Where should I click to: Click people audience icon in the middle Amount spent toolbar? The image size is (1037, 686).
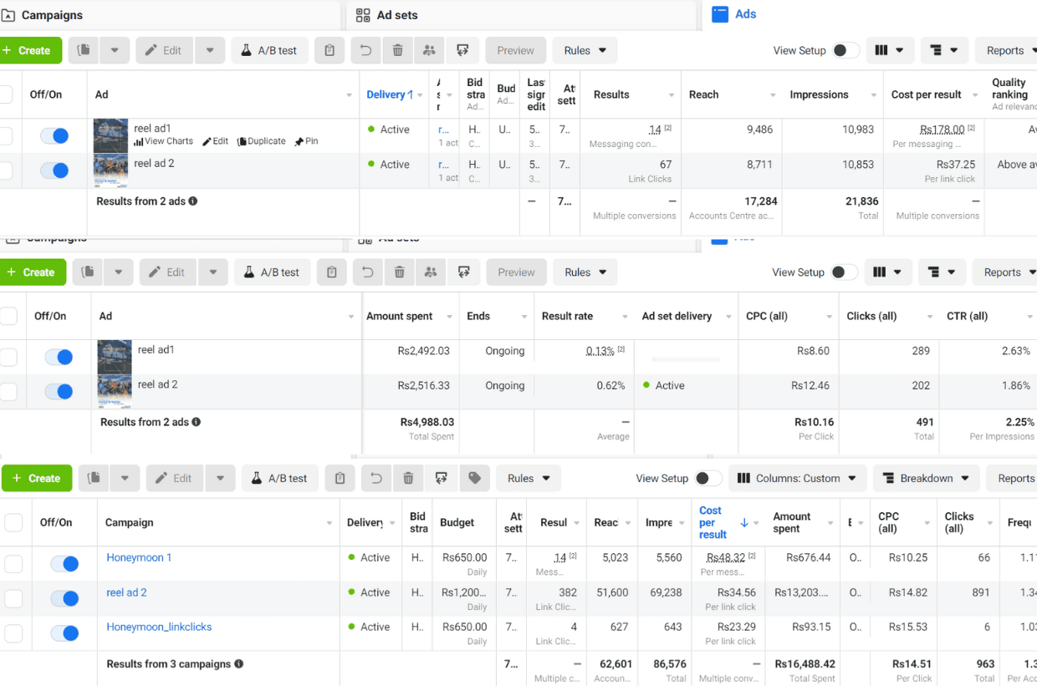pyautogui.click(x=431, y=272)
